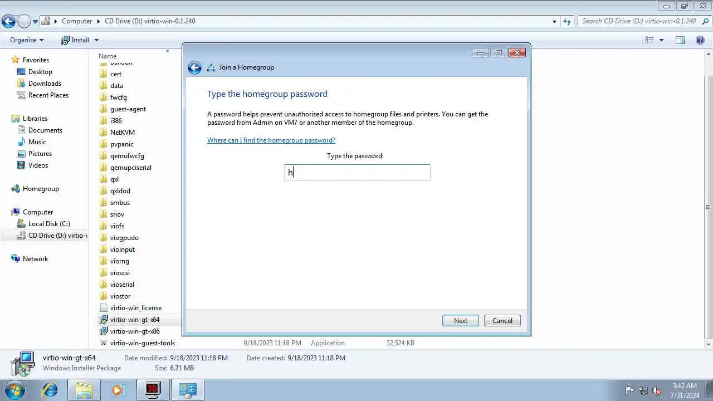Open the Organize dropdown menu
713x401 pixels.
pyautogui.click(x=26, y=40)
